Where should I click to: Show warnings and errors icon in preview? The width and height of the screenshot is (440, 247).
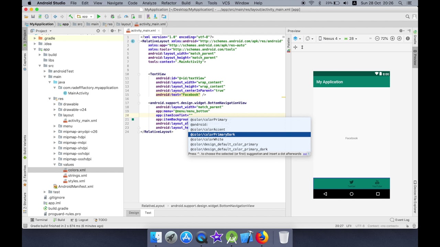click(x=408, y=38)
